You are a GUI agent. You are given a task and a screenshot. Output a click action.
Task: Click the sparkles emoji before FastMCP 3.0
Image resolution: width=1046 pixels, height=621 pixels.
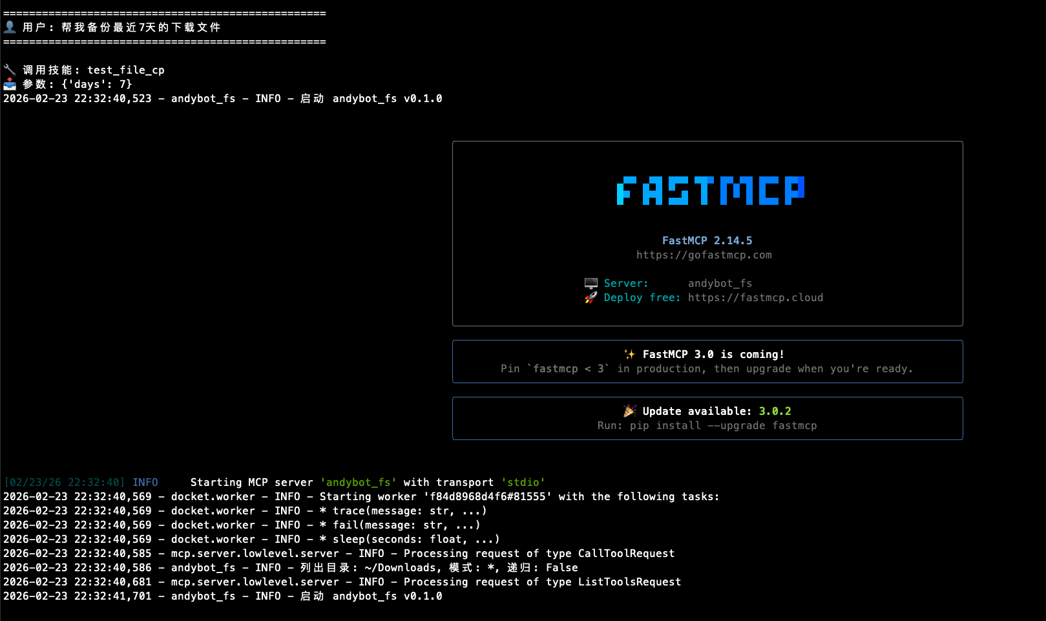coord(630,354)
